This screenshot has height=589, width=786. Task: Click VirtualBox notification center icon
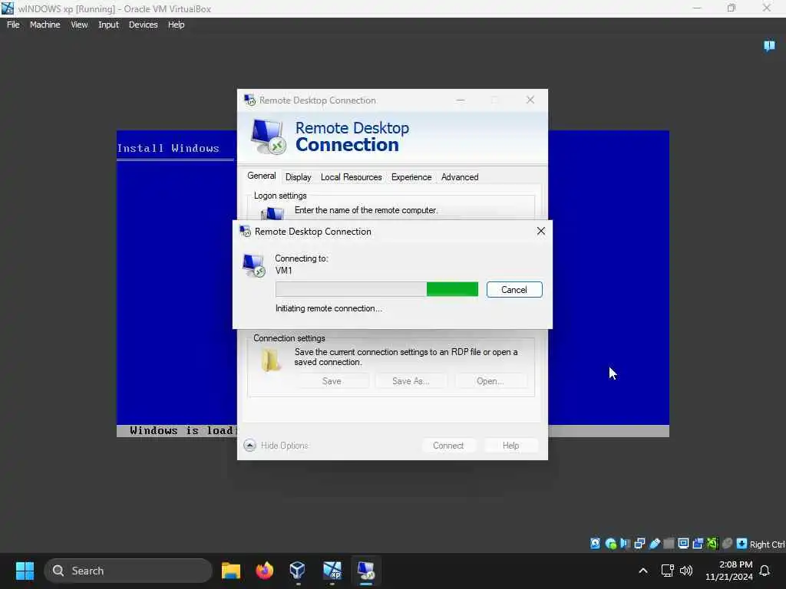[769, 46]
